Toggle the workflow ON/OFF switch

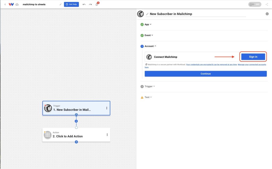click(255, 4)
